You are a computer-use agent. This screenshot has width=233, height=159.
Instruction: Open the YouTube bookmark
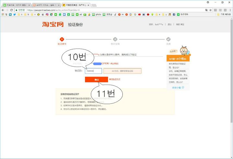tap(139, 15)
